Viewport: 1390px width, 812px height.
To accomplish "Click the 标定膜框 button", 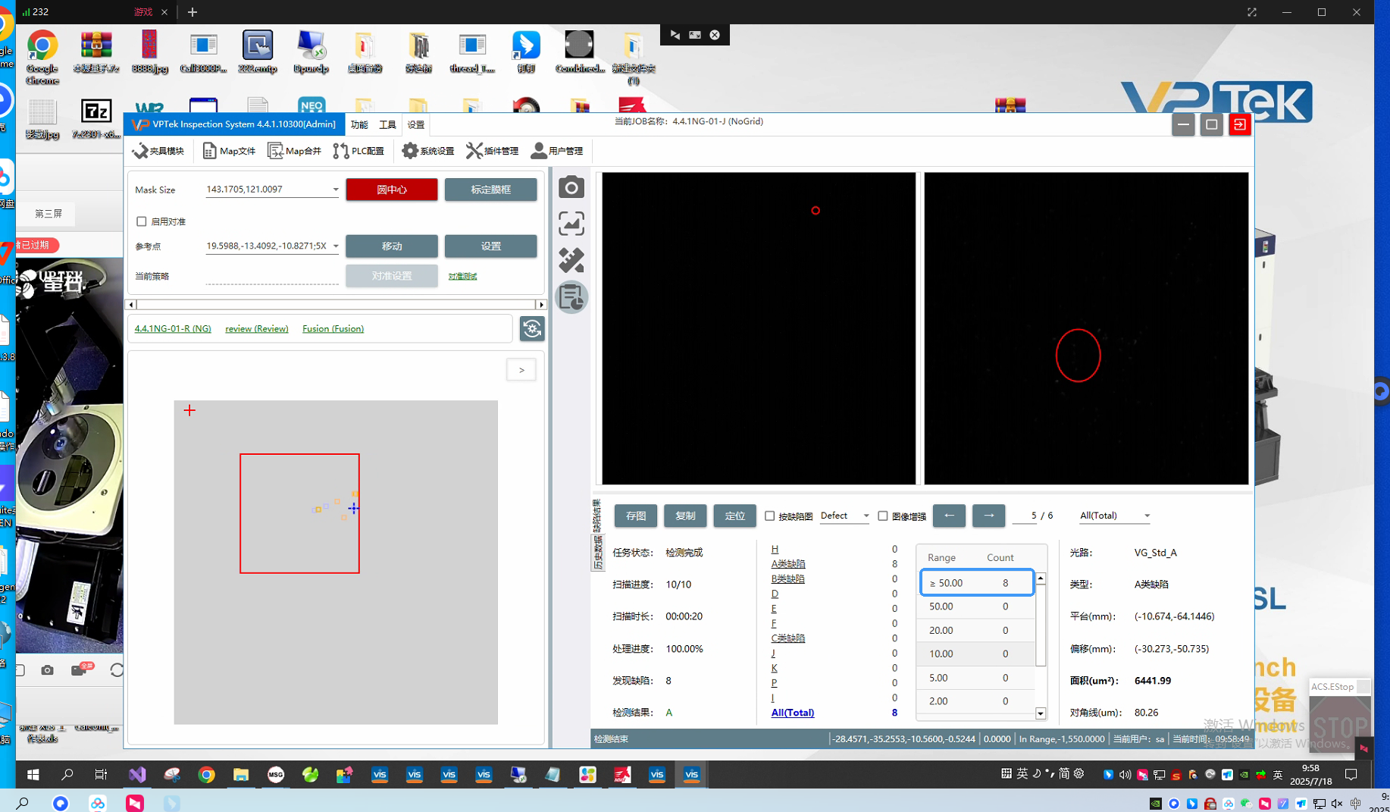I will click(490, 190).
